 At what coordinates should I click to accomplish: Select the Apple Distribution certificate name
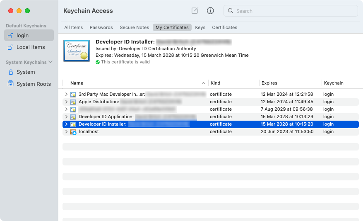coord(99,102)
